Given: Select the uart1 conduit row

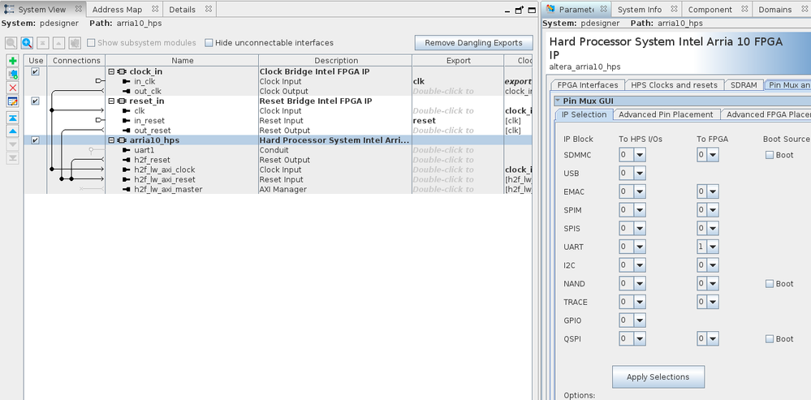Looking at the screenshot, I should (x=278, y=150).
